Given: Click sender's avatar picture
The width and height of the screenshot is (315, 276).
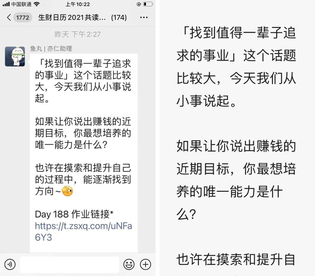Looking at the screenshot, I should pos(15,56).
